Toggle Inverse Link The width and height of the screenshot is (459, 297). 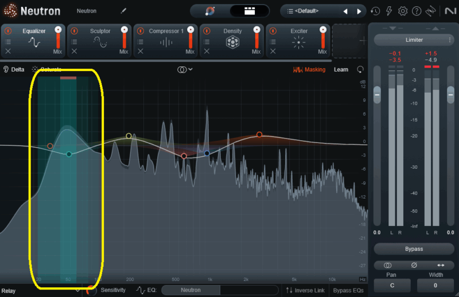click(x=305, y=290)
